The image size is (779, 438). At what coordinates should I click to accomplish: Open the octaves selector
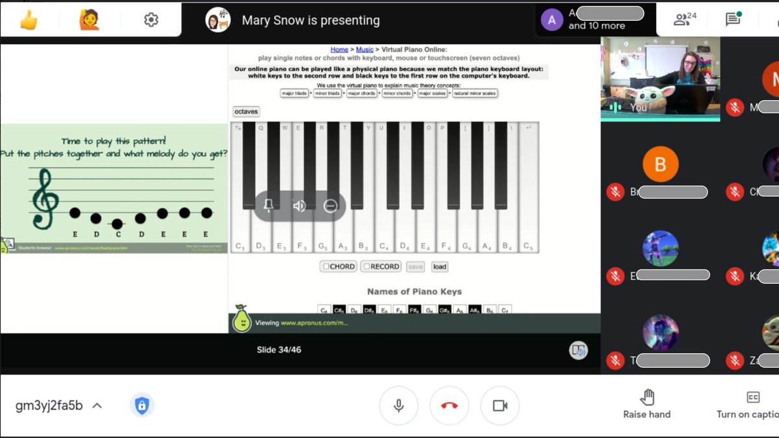245,111
